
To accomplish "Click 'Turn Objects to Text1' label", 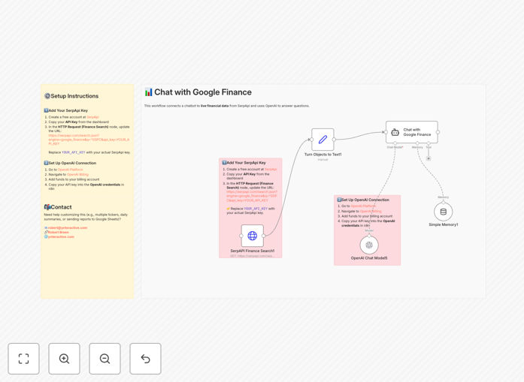I will 323,155.
